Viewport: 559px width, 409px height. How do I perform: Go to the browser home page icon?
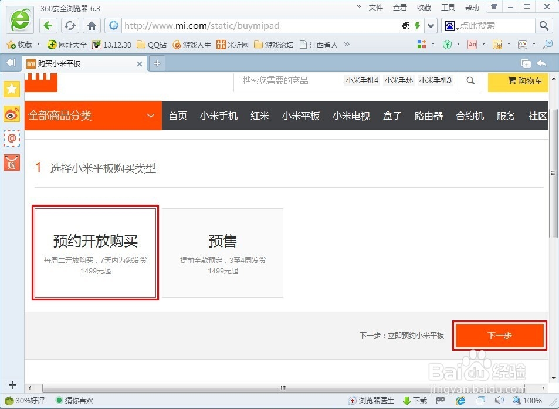point(92,26)
